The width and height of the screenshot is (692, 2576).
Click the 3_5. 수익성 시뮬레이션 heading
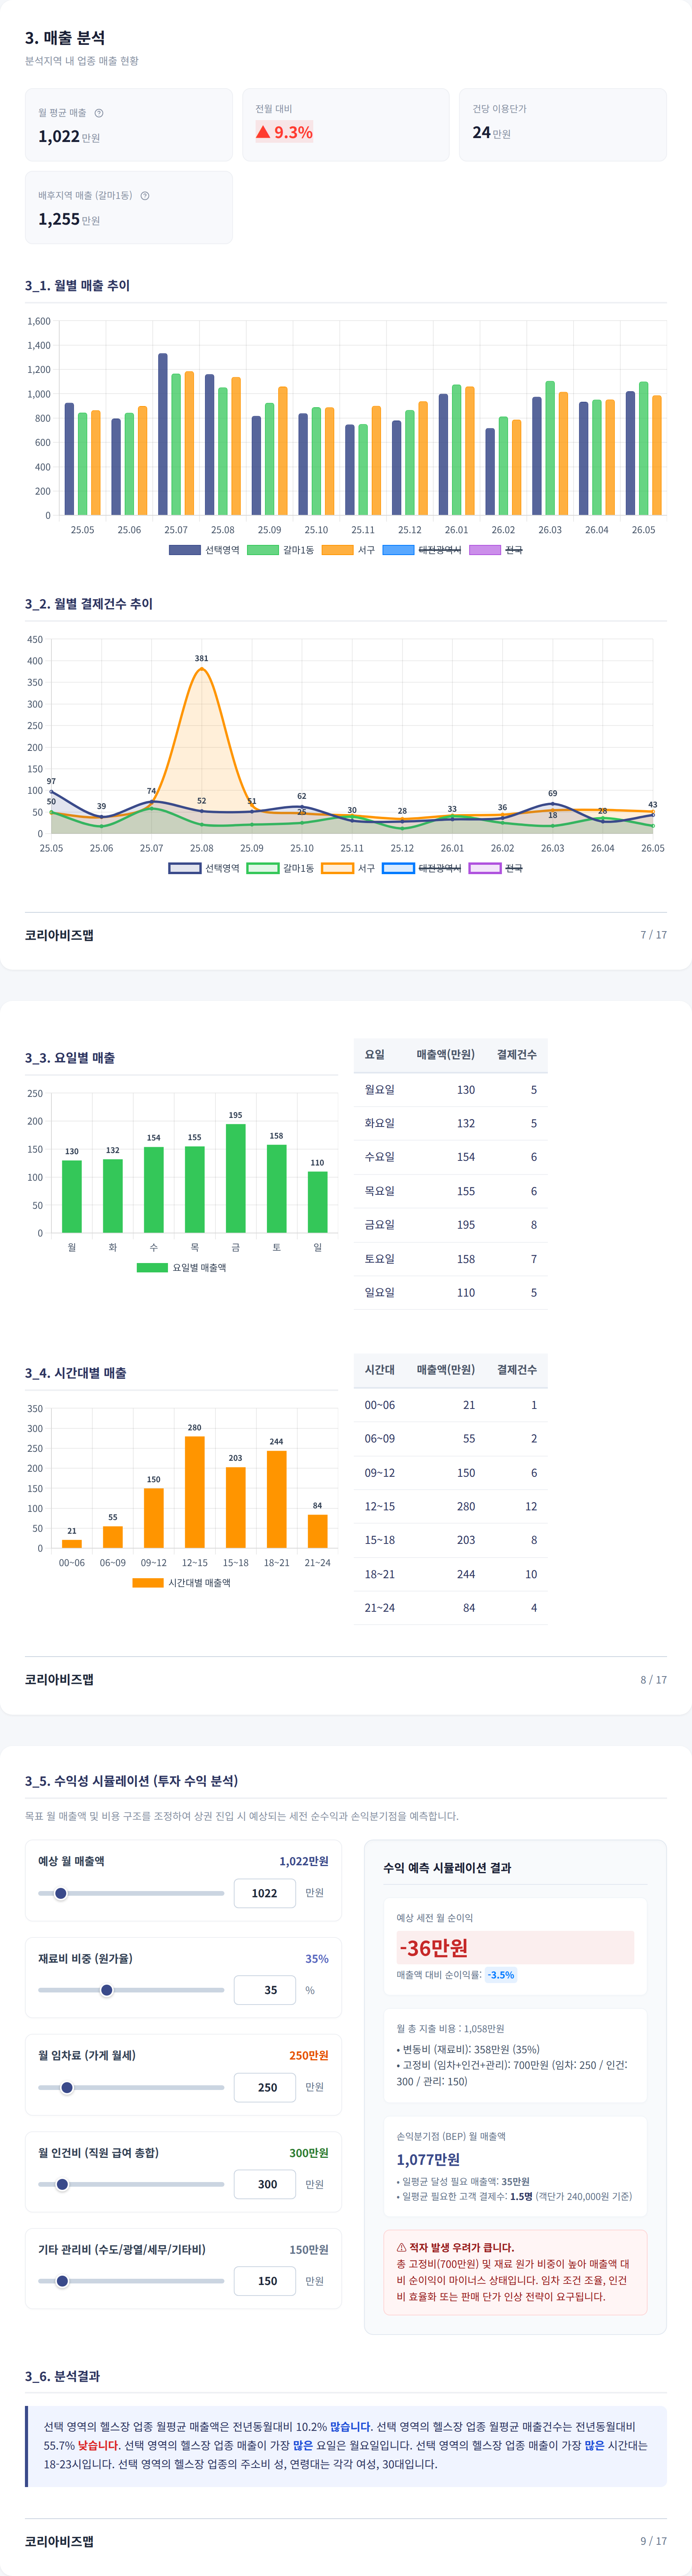click(132, 1781)
